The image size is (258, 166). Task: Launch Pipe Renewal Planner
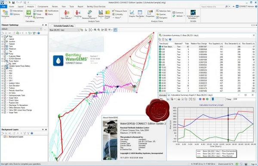(x=89, y=15)
